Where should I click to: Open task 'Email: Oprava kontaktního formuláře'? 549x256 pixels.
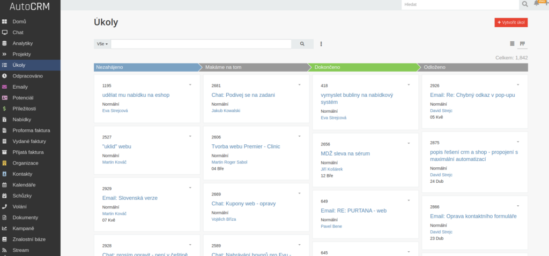click(x=473, y=216)
